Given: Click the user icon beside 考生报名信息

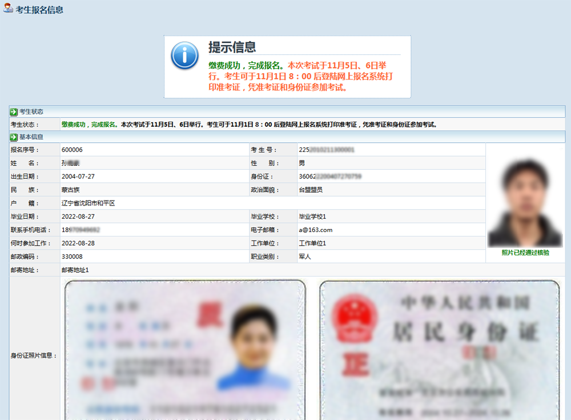Looking at the screenshot, I should 8,9.
